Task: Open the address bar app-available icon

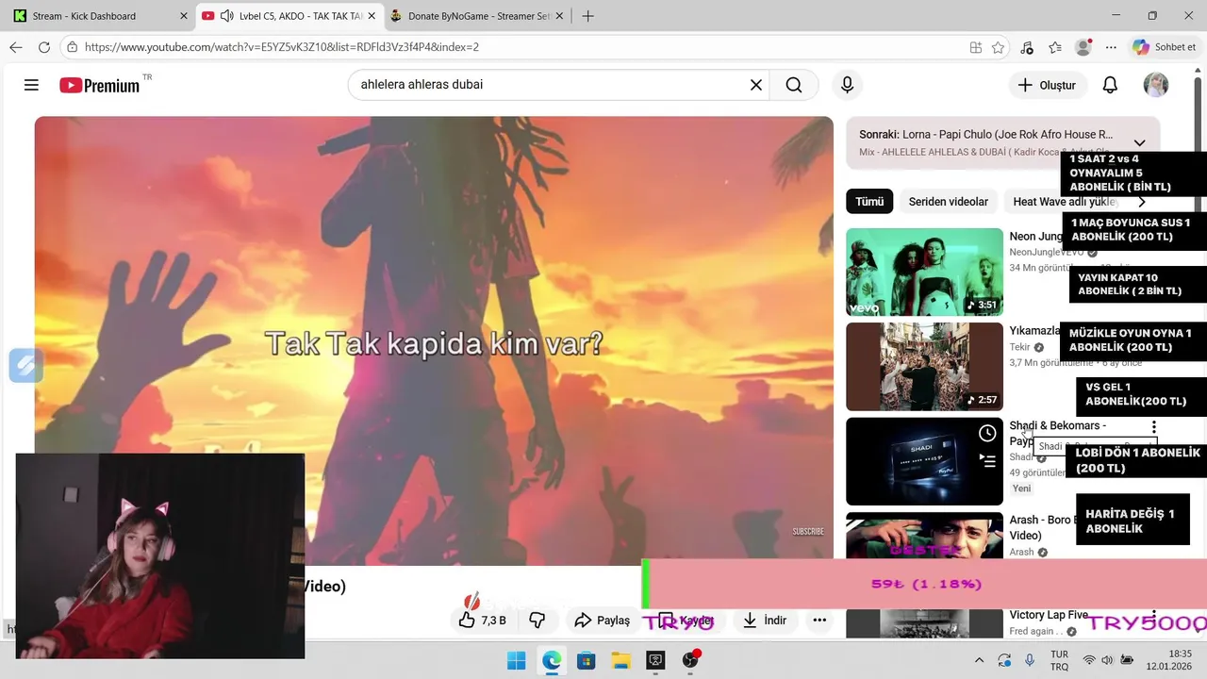Action: tap(976, 47)
